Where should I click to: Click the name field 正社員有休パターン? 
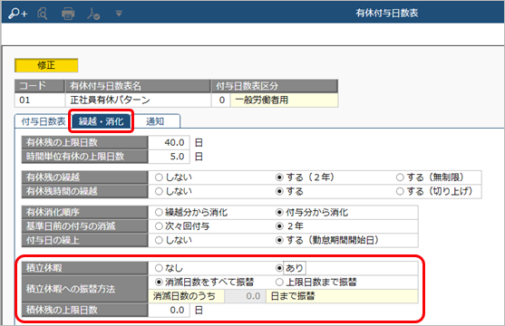[138, 101]
